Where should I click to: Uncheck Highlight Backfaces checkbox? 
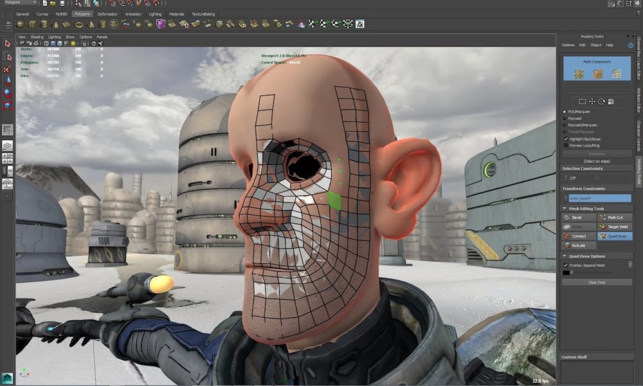tap(566, 139)
